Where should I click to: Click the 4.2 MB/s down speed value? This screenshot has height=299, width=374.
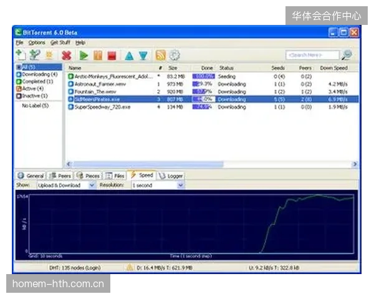(338, 84)
